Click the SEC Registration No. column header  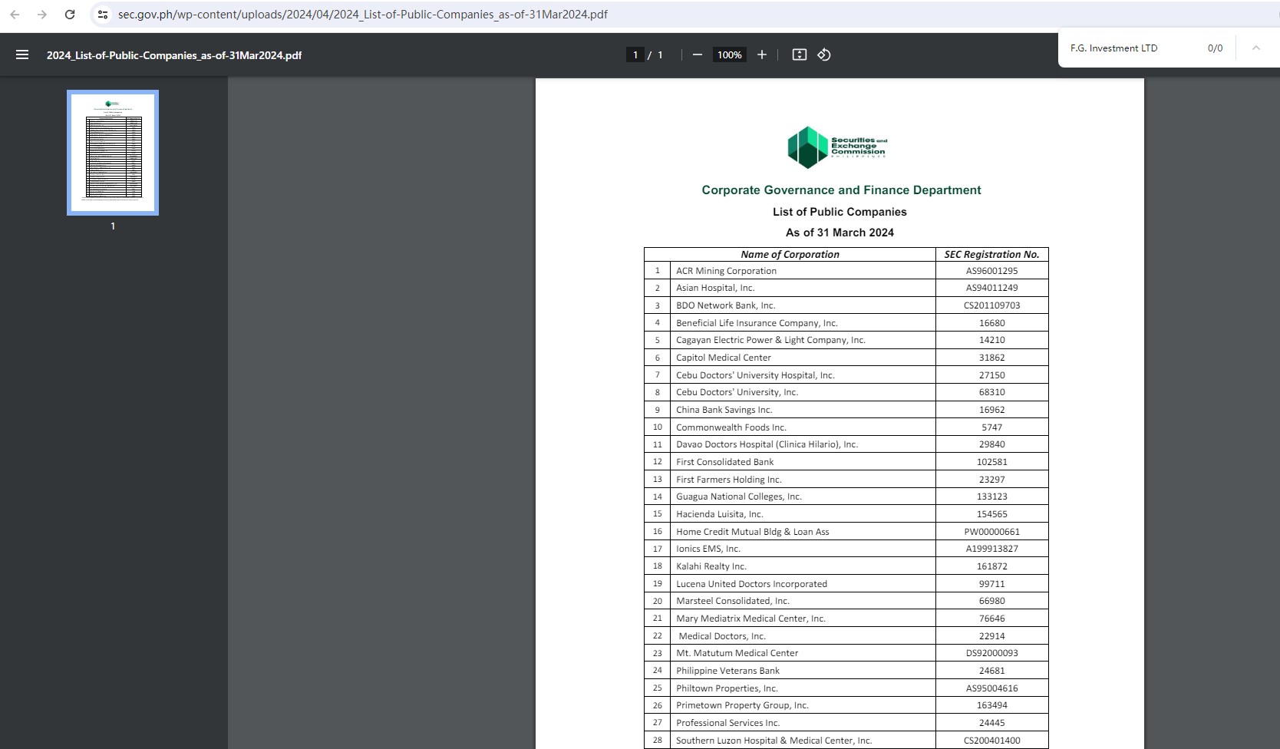tap(991, 254)
